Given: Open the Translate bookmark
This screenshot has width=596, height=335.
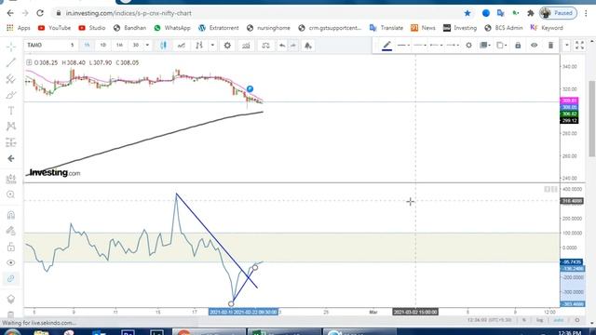Looking at the screenshot, I should click(x=386, y=28).
